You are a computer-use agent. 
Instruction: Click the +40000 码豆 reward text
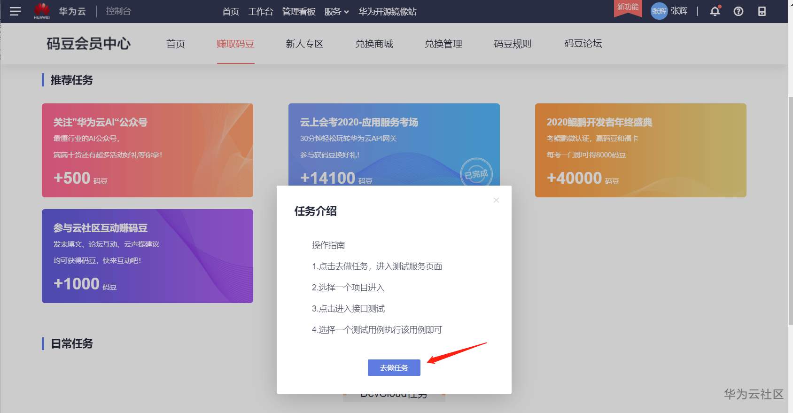[583, 178]
